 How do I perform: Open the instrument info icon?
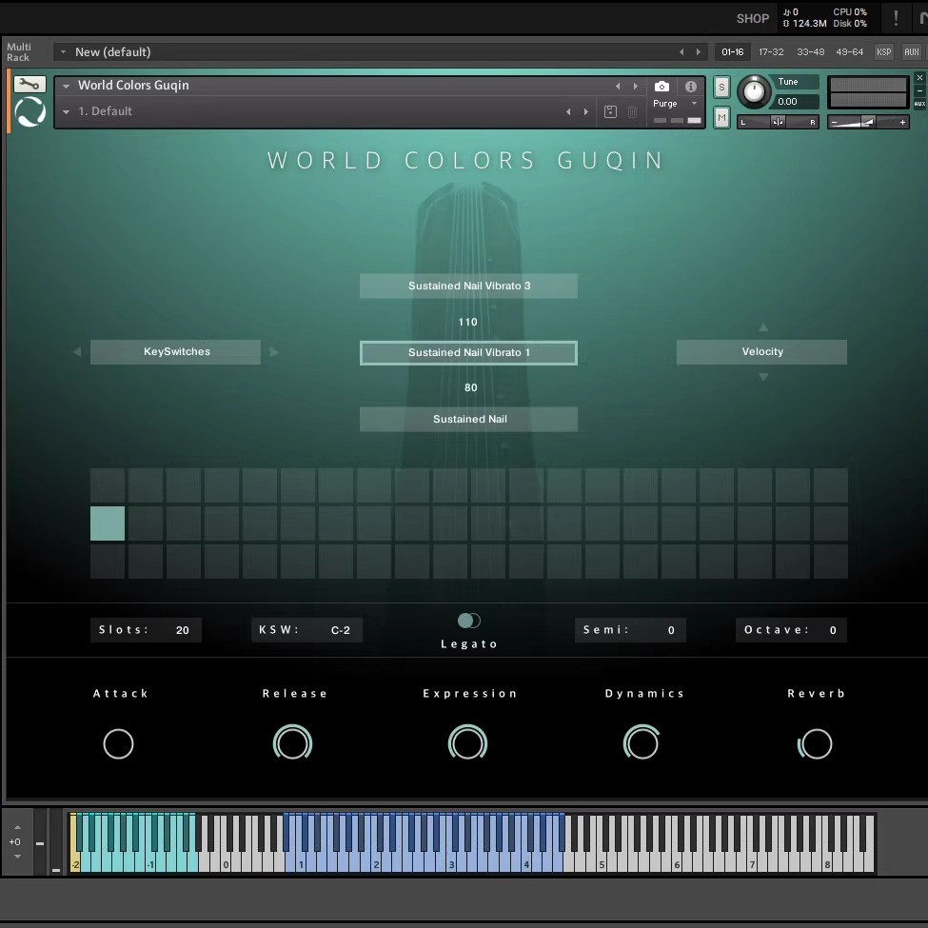[691, 86]
